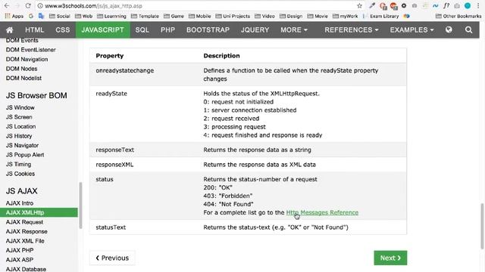This screenshot has width=485, height=272.
Task: Click the globe translate icon
Action: click(449, 29)
